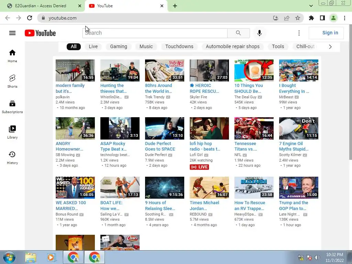Screen dimensions: 352x264
Task: Open History in the sidebar
Action: 12,158
